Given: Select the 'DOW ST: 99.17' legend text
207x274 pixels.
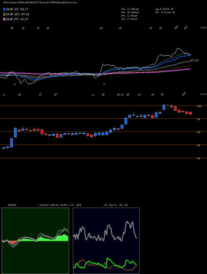Looking at the screenshot, I should [x=17, y=9].
